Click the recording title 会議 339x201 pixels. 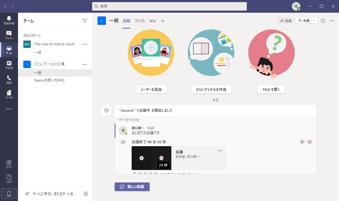pyautogui.click(x=179, y=152)
